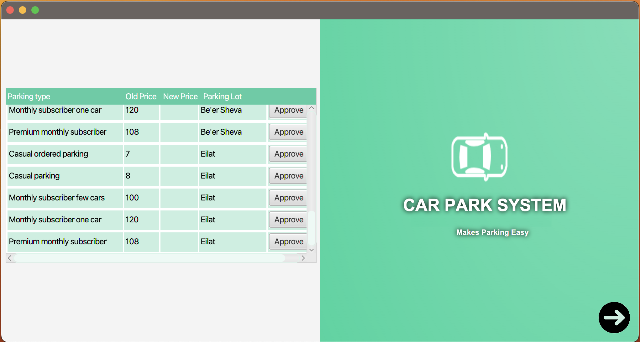Approve Monthly subscriber few cars for Eilat
Viewport: 640px width, 342px height.
click(x=288, y=198)
